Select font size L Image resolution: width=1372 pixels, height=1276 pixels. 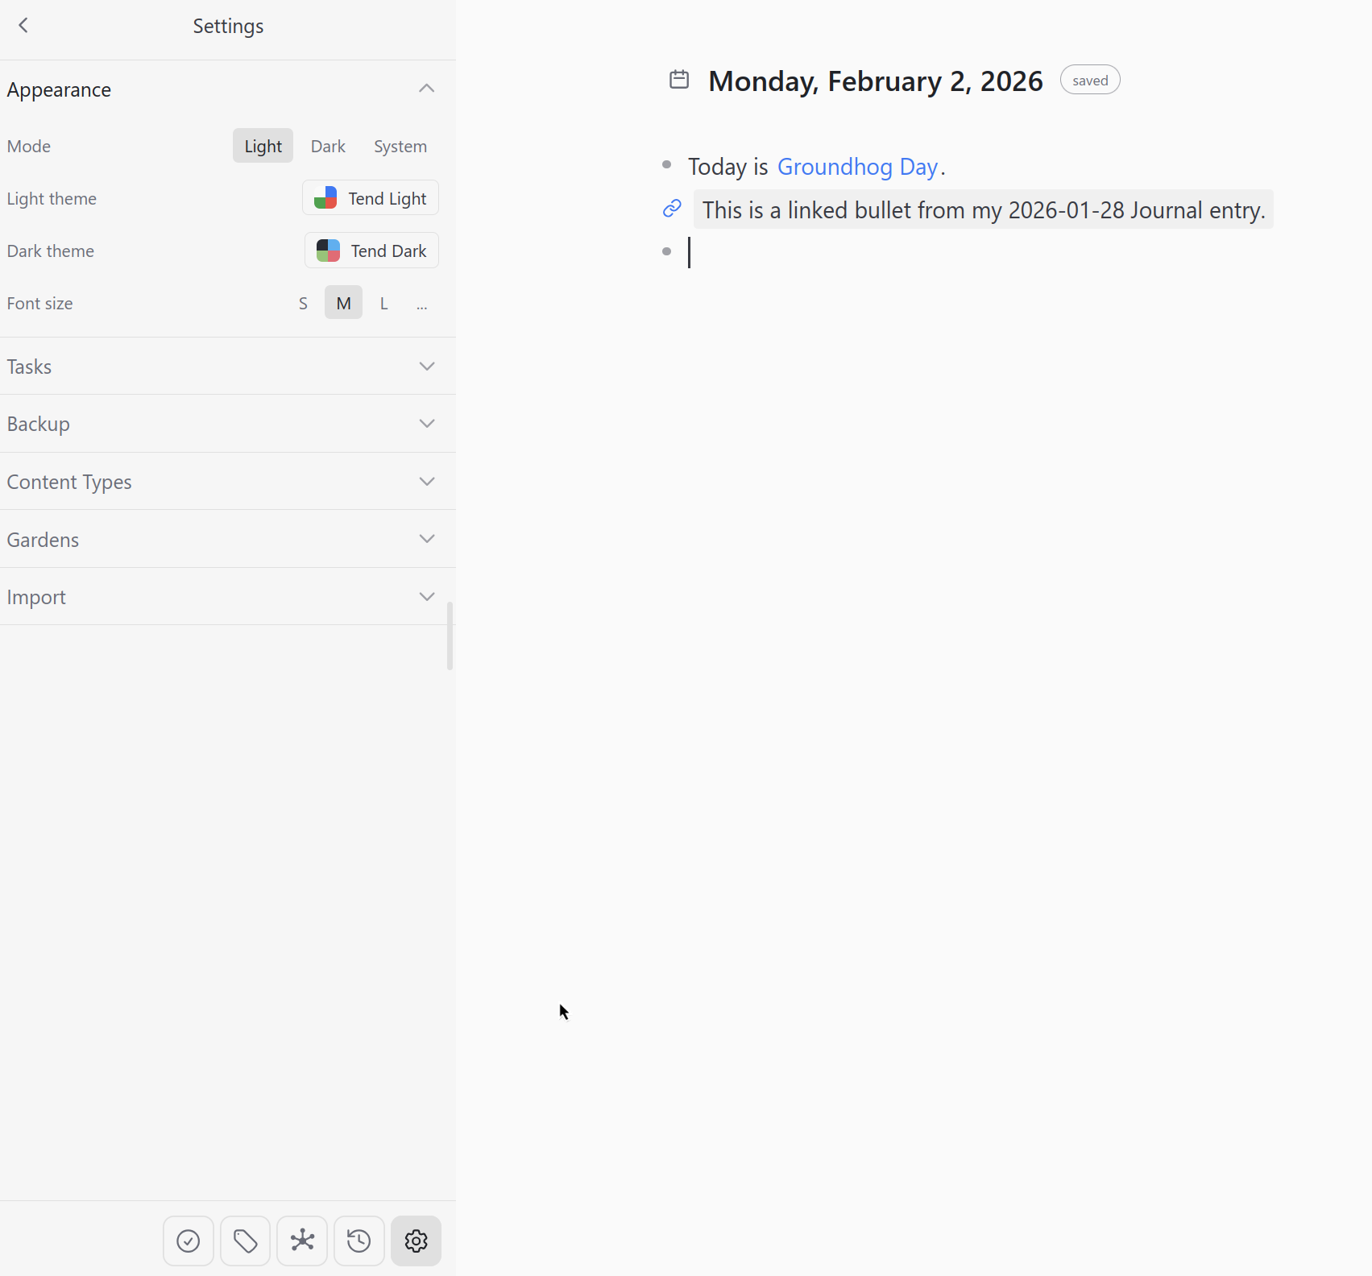tap(384, 304)
